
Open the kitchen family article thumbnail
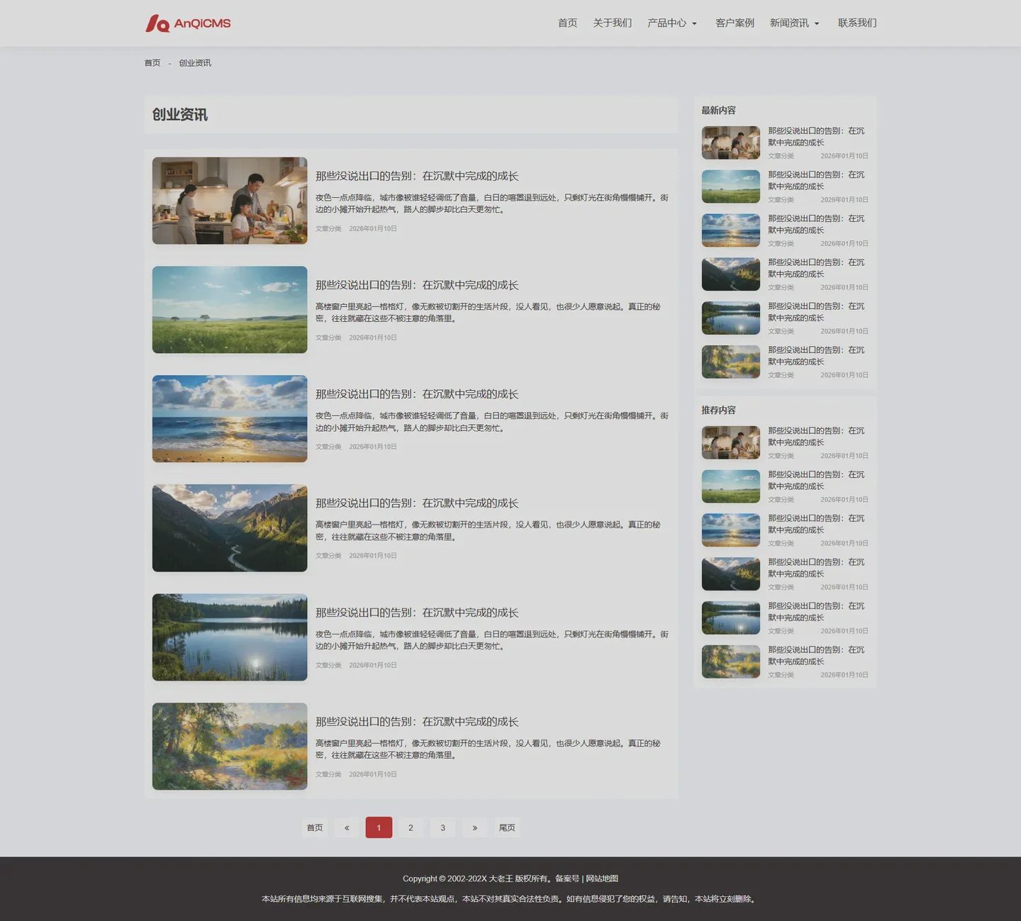pos(230,201)
